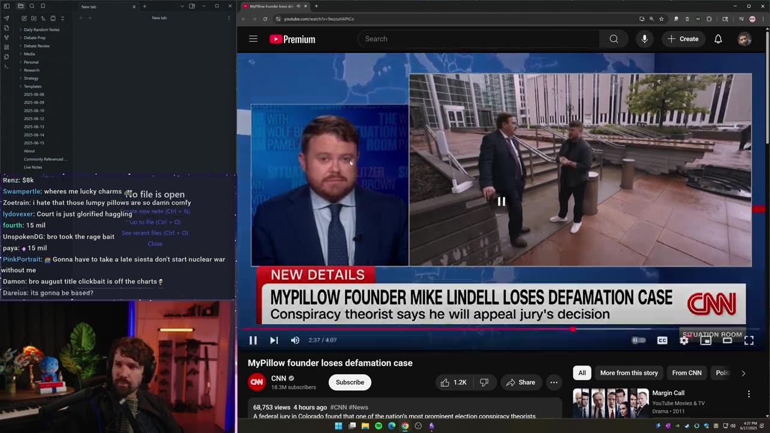Image resolution: width=770 pixels, height=433 pixels.
Task: Expand Personal folder in Obsidian
Action: (31, 62)
